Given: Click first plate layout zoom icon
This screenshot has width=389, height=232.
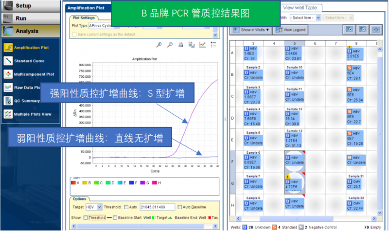Looking at the screenshot, I should click(349, 30).
